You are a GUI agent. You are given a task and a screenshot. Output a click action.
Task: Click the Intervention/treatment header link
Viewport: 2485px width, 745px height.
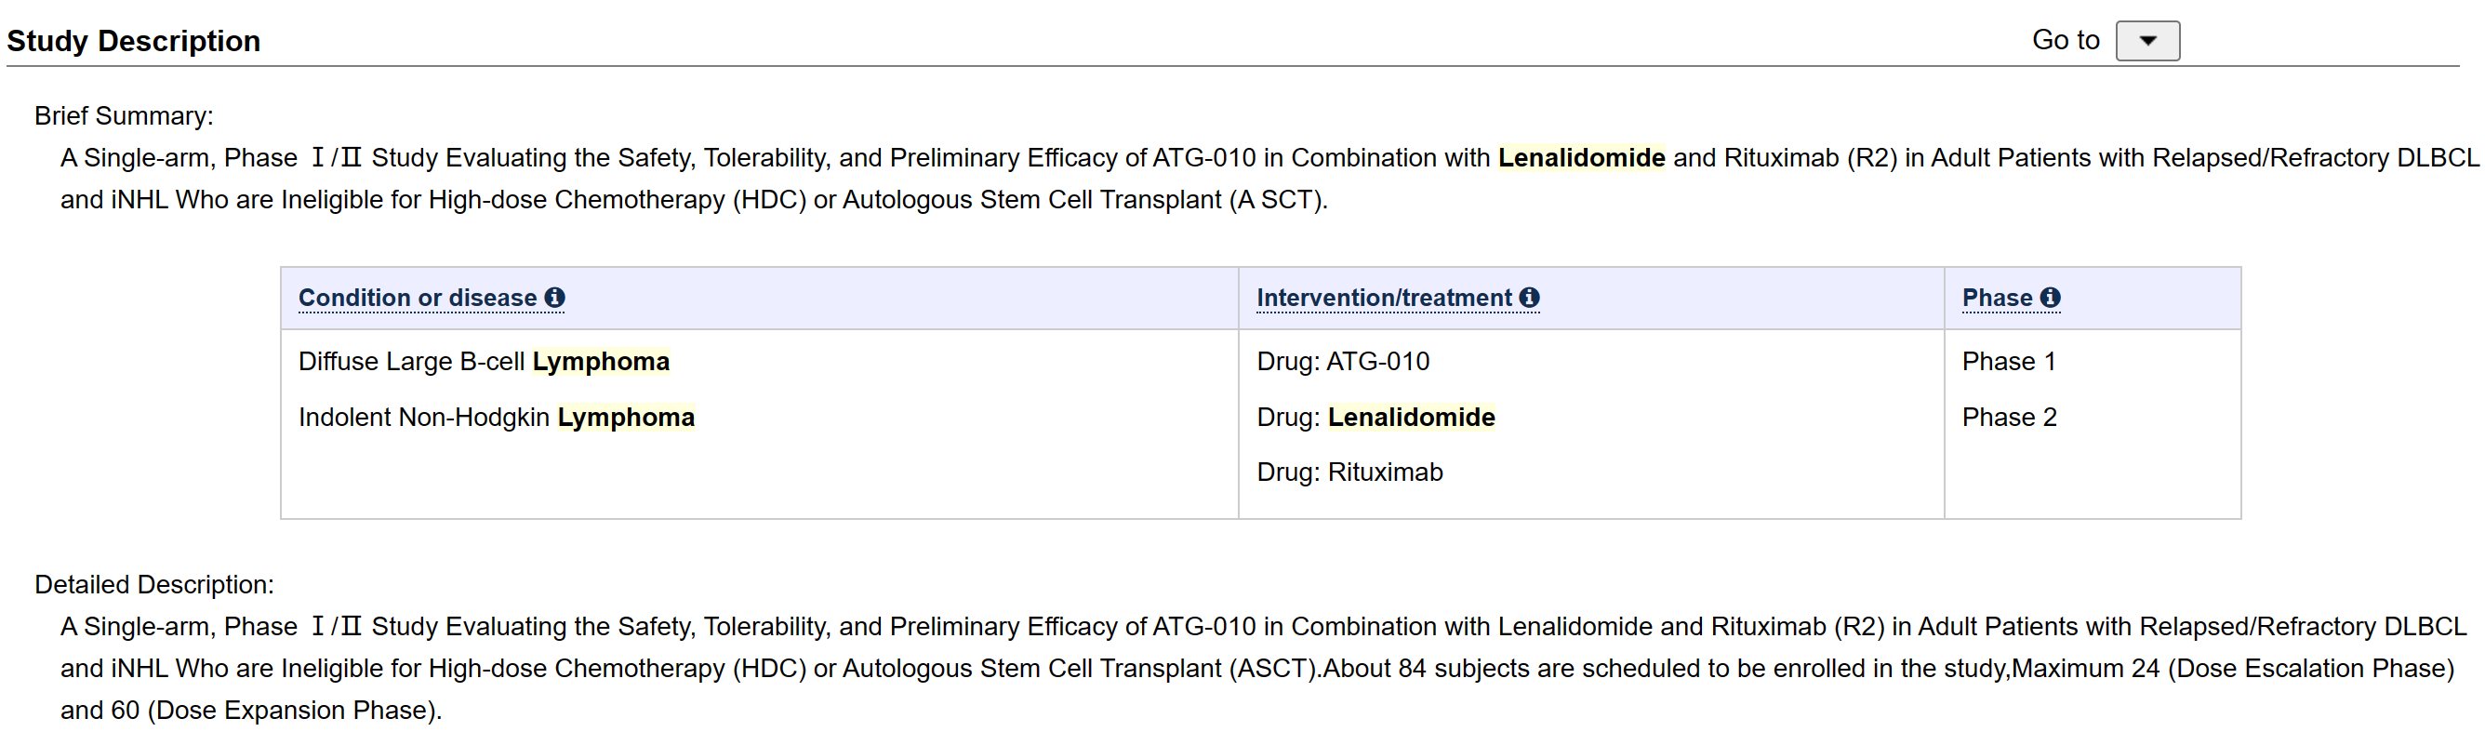point(1383,298)
